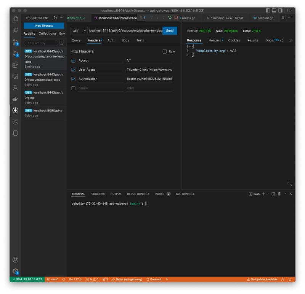Open the GET method dropdown
The height and width of the screenshot is (294, 305).
coord(79,31)
